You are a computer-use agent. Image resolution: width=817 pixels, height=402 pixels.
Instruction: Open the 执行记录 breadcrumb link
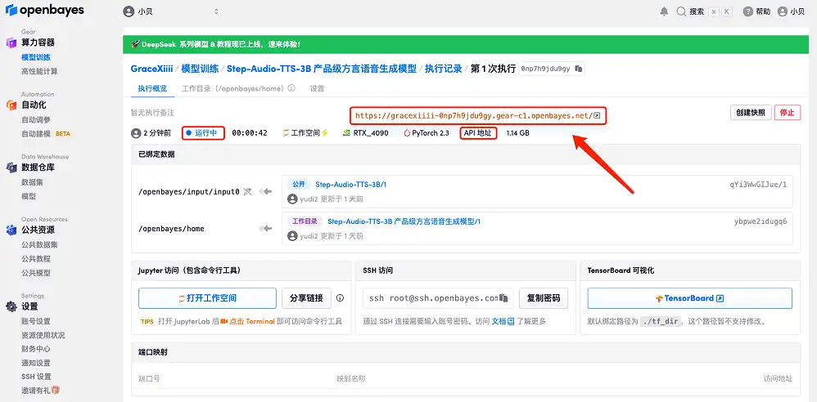[x=444, y=69]
